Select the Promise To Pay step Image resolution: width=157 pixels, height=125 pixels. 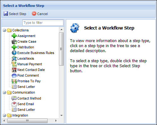pyautogui.click(x=29, y=81)
